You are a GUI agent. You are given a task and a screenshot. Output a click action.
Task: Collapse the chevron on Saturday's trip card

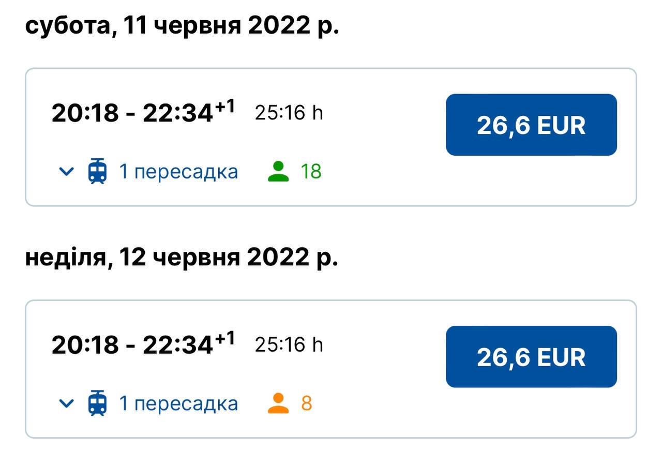(66, 172)
